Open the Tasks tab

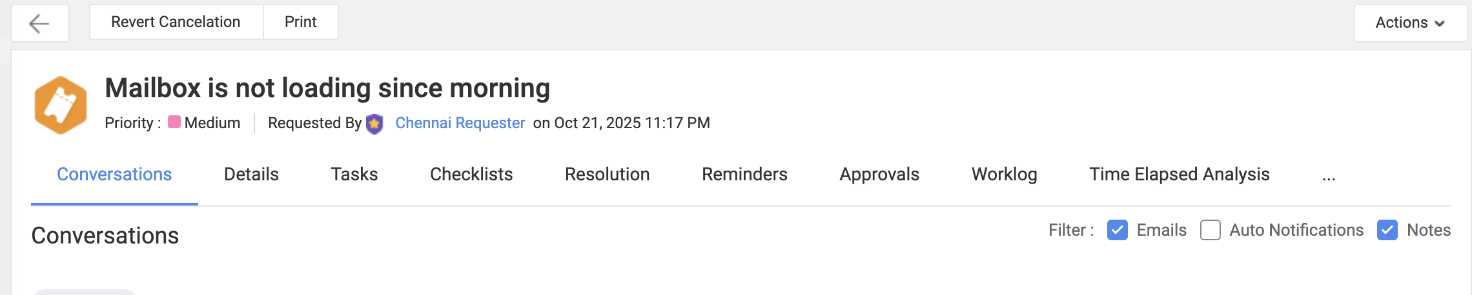pyautogui.click(x=354, y=175)
